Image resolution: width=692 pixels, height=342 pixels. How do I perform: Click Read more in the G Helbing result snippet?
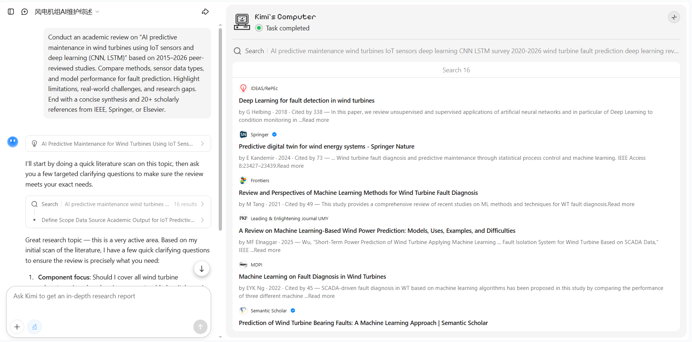coord(316,120)
